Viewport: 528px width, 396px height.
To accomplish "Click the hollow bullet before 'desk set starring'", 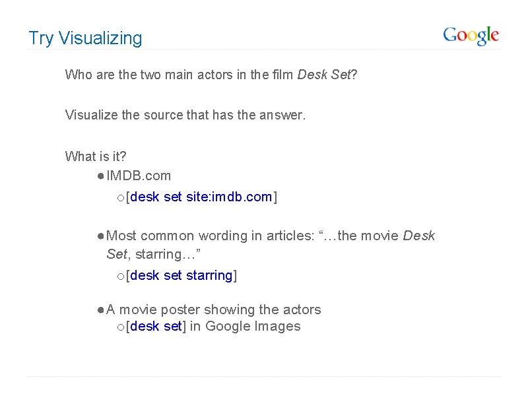I will point(120,276).
